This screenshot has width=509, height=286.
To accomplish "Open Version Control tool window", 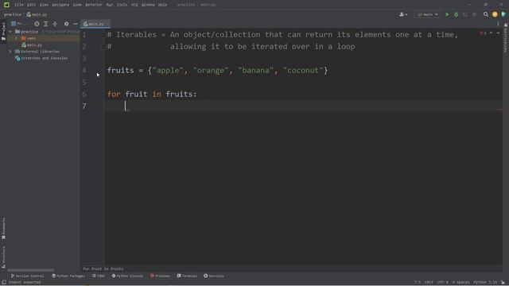I will coord(27,276).
